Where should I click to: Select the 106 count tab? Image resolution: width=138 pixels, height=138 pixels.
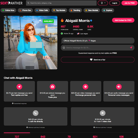pyautogui.click(x=121, y=136)
